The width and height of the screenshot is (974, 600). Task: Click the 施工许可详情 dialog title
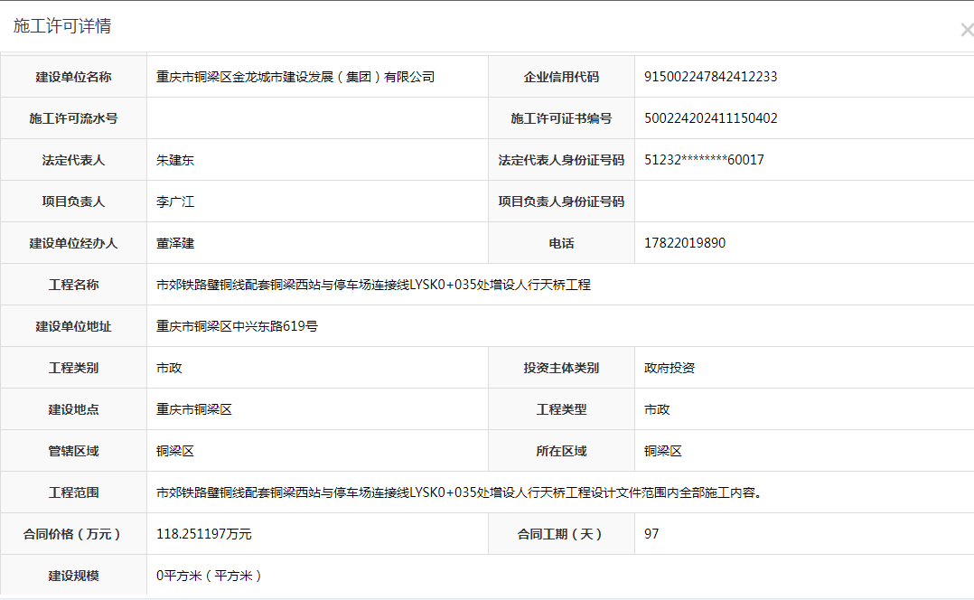point(62,26)
